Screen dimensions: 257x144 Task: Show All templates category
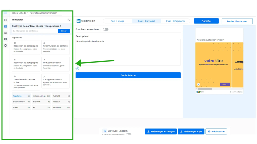pos(41,107)
